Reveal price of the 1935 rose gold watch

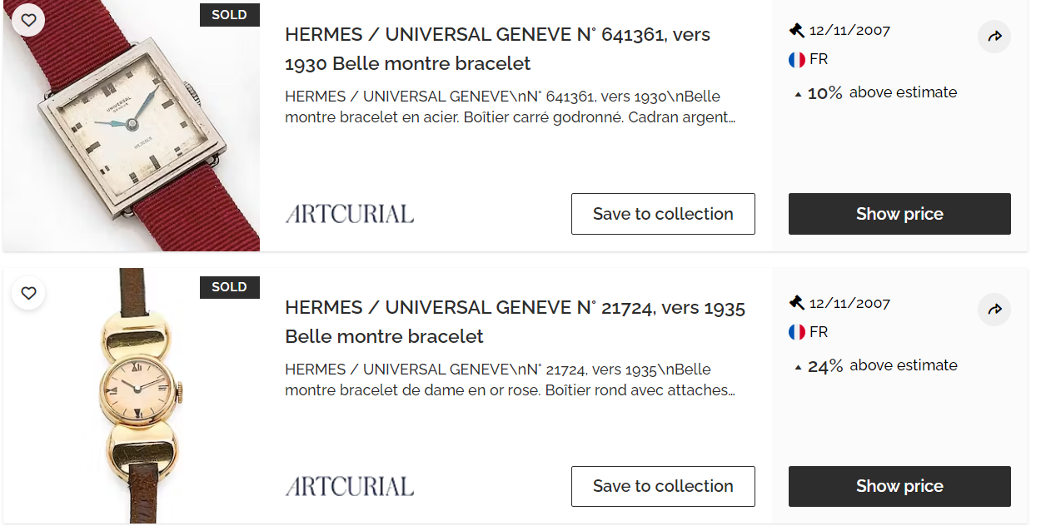click(x=899, y=486)
